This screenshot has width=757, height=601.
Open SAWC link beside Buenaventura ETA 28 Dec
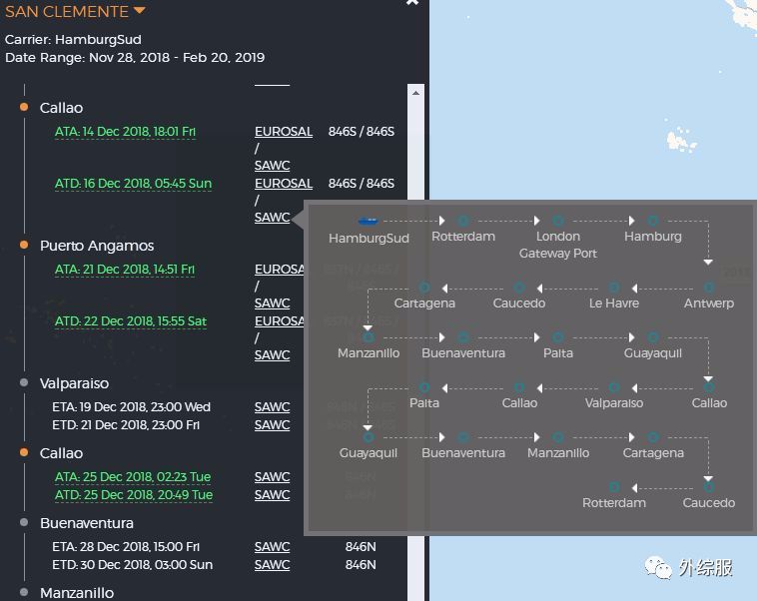coord(272,547)
